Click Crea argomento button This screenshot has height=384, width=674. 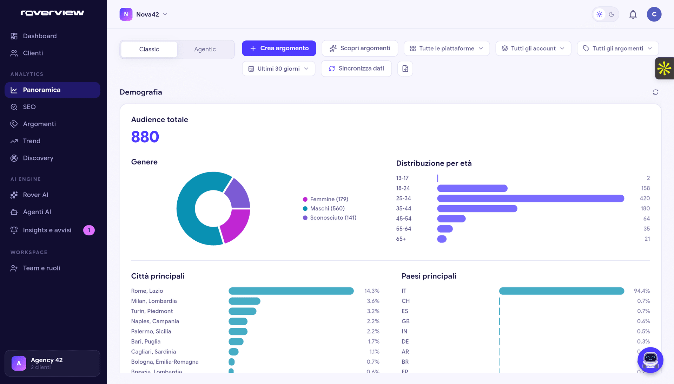tap(279, 48)
